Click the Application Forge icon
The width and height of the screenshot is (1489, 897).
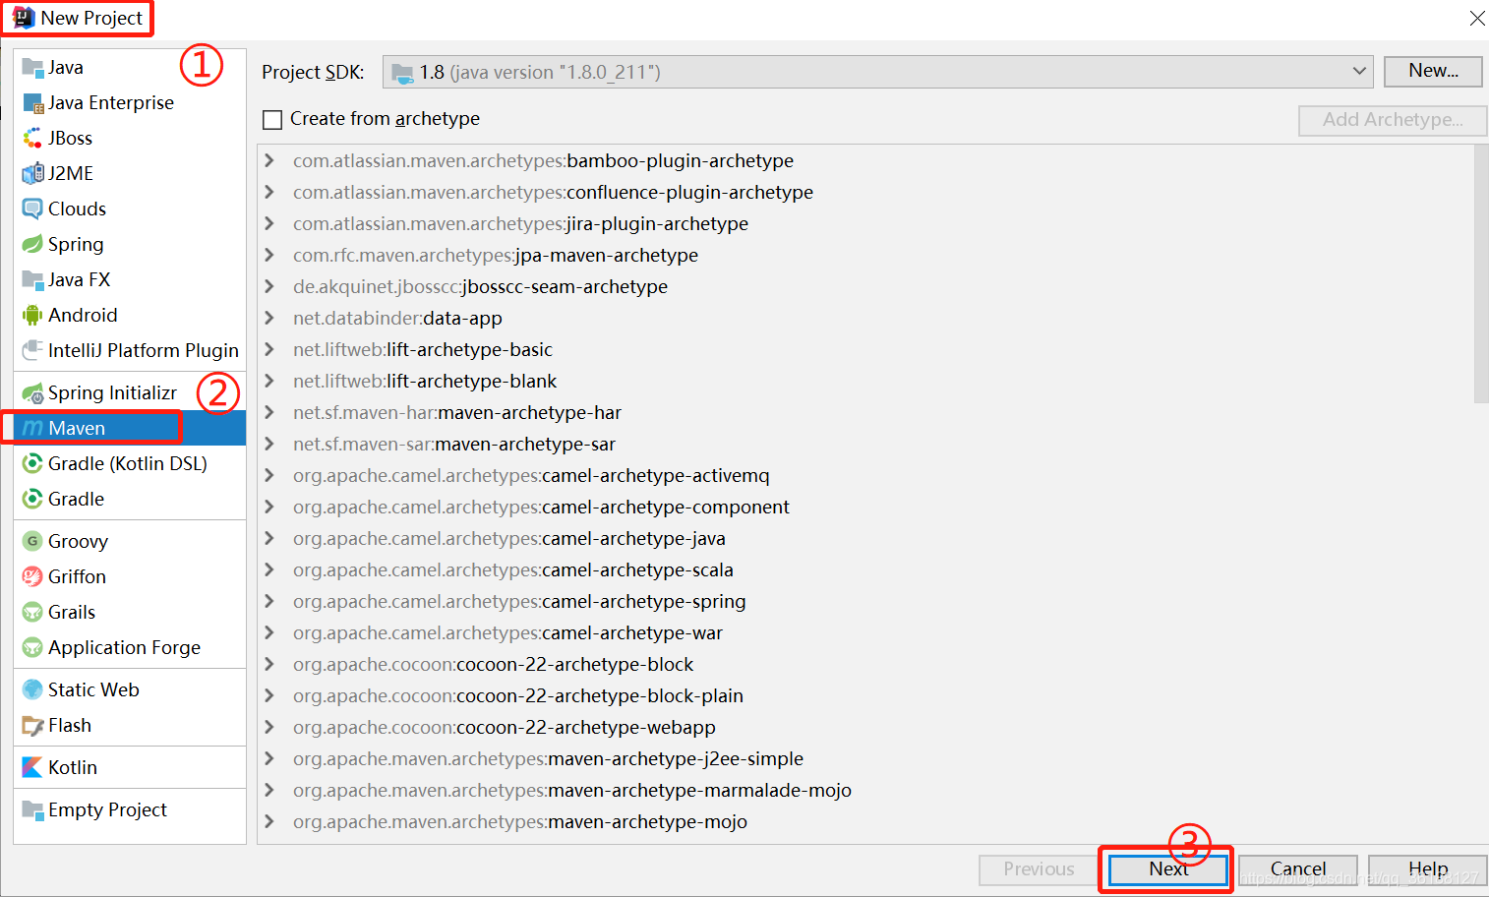[x=32, y=648]
